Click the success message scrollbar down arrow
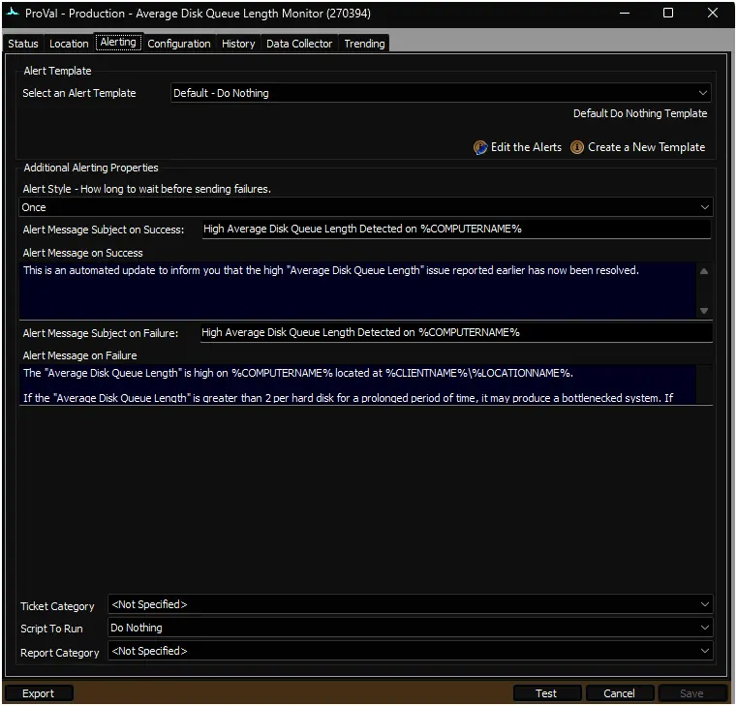This screenshot has width=737, height=706. 704,311
